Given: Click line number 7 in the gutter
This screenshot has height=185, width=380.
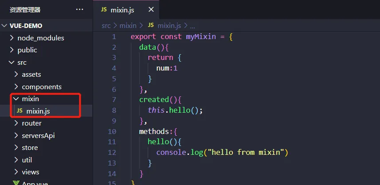Looking at the screenshot, I should (x=114, y=100).
